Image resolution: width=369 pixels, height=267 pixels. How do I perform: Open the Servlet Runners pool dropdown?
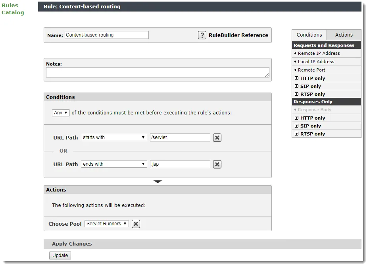click(107, 224)
